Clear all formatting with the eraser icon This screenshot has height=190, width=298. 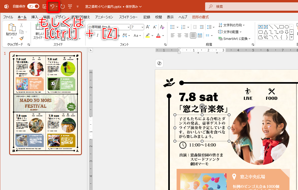(162, 27)
